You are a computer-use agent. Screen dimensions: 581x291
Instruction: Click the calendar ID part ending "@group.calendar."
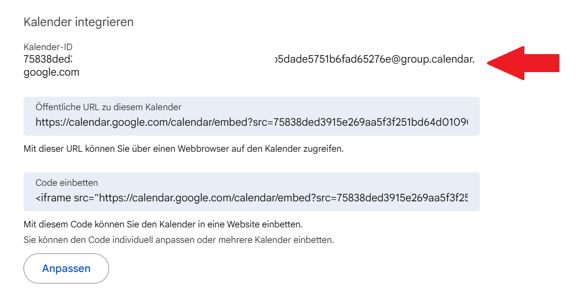tap(374, 60)
